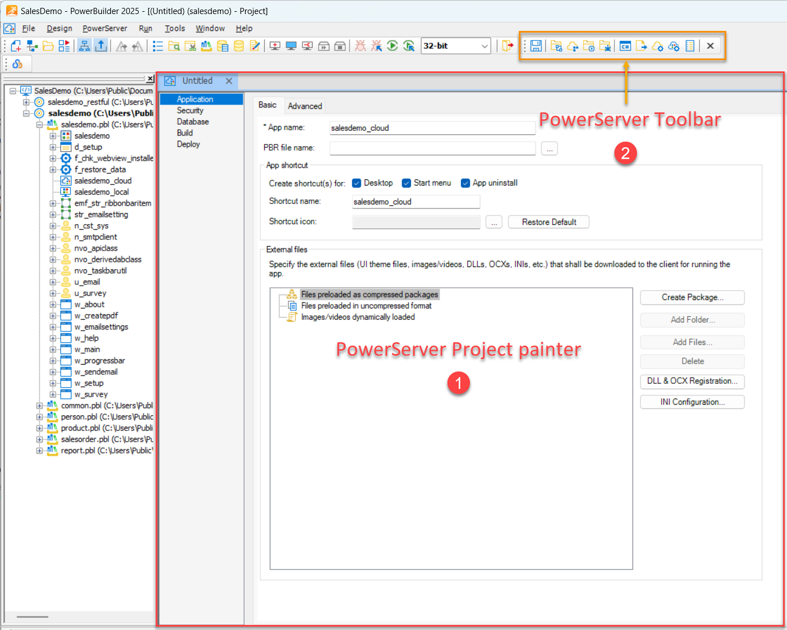
Task: Disable the App uninstall checkbox
Action: (x=465, y=183)
